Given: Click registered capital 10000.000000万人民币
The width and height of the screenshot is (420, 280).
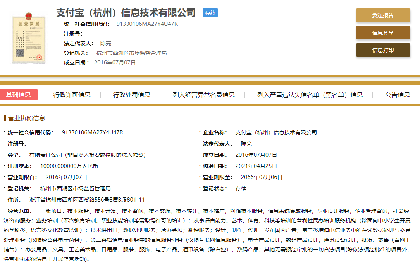Looking at the screenshot, I should point(69,166).
